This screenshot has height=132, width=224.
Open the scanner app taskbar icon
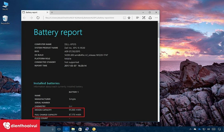click(87, 129)
